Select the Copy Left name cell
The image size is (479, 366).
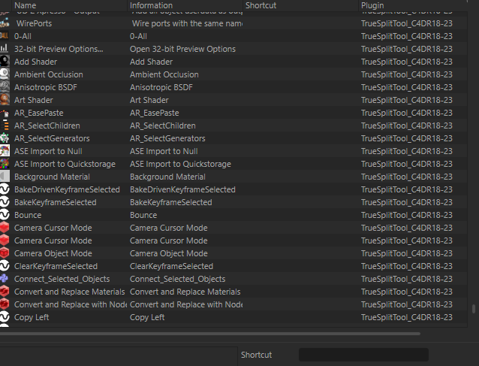coord(32,317)
